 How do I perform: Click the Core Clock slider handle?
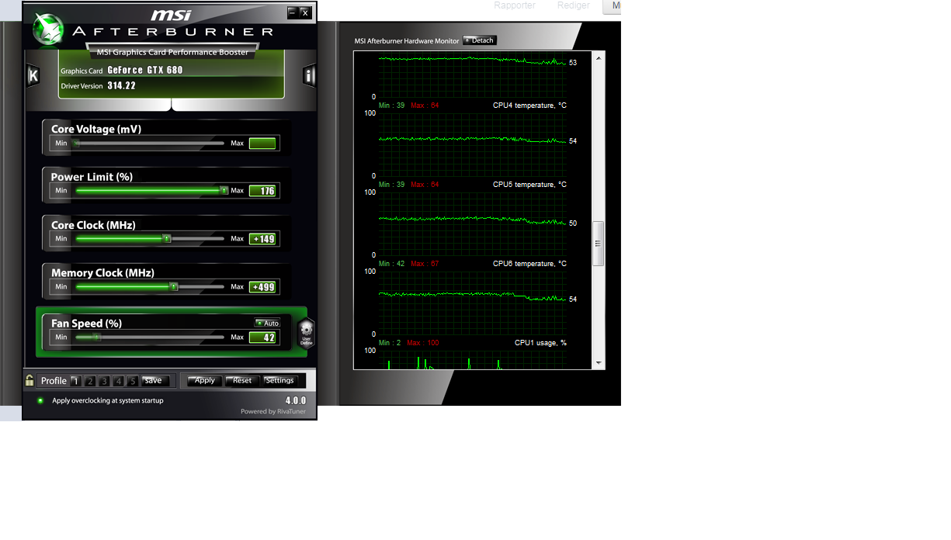tap(166, 239)
